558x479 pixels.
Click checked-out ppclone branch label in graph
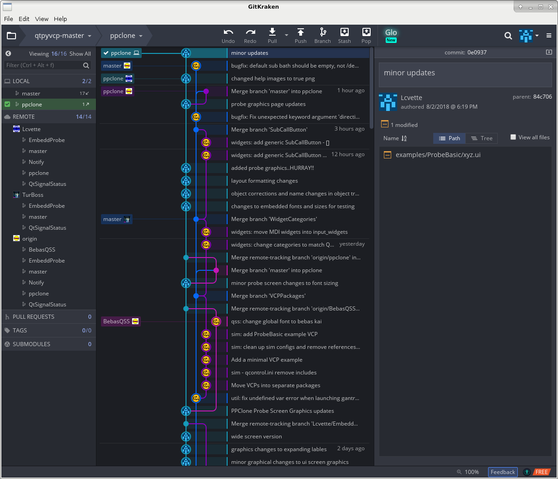(x=122, y=53)
